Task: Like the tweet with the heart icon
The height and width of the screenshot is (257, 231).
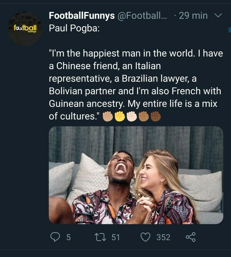Action: click(x=145, y=237)
